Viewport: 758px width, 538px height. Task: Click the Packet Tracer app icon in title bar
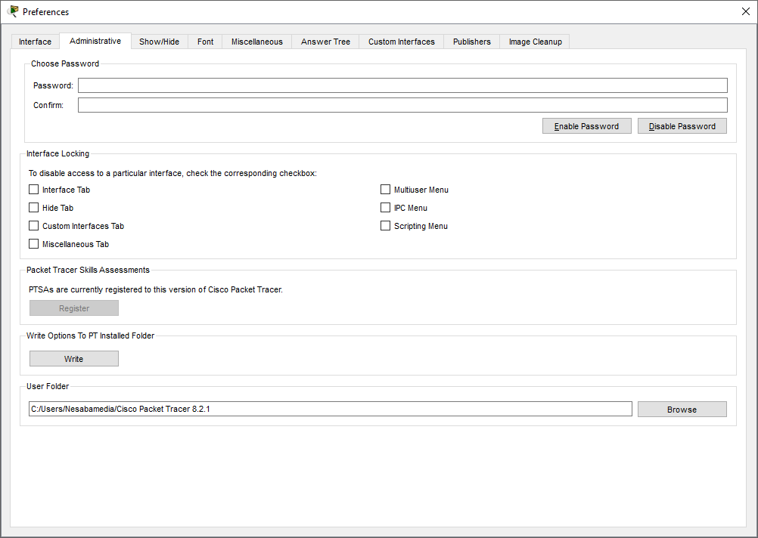tap(13, 11)
